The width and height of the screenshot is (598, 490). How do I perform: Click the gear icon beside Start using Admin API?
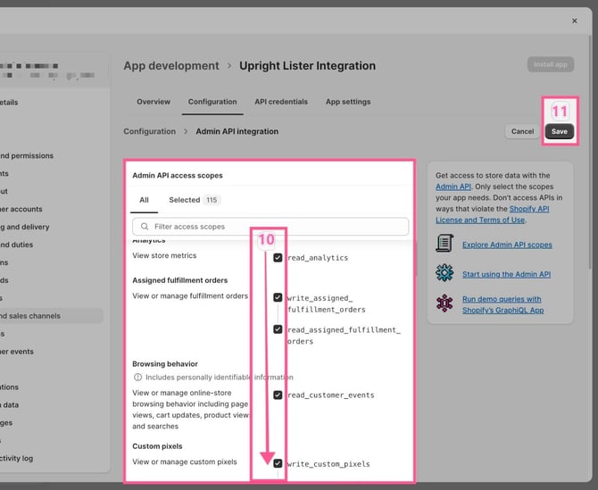[444, 272]
